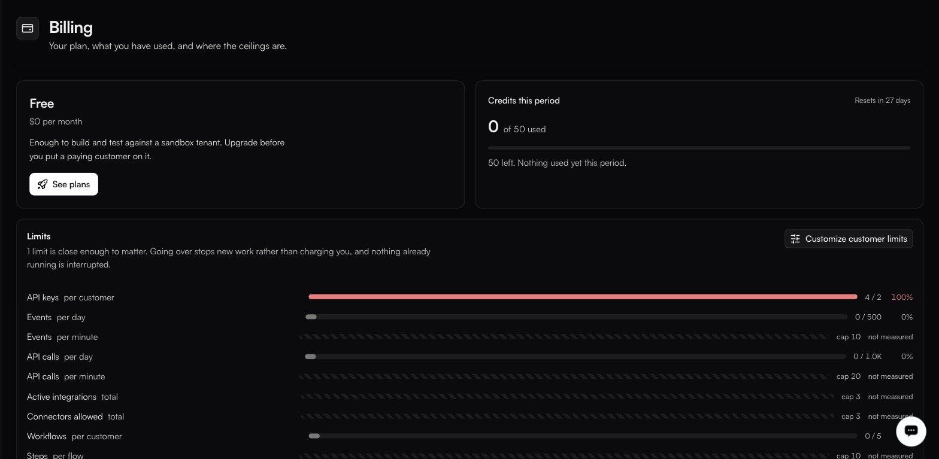The width and height of the screenshot is (939, 459).
Task: Click the 'API calls per minute' row label
Action: pos(66,376)
